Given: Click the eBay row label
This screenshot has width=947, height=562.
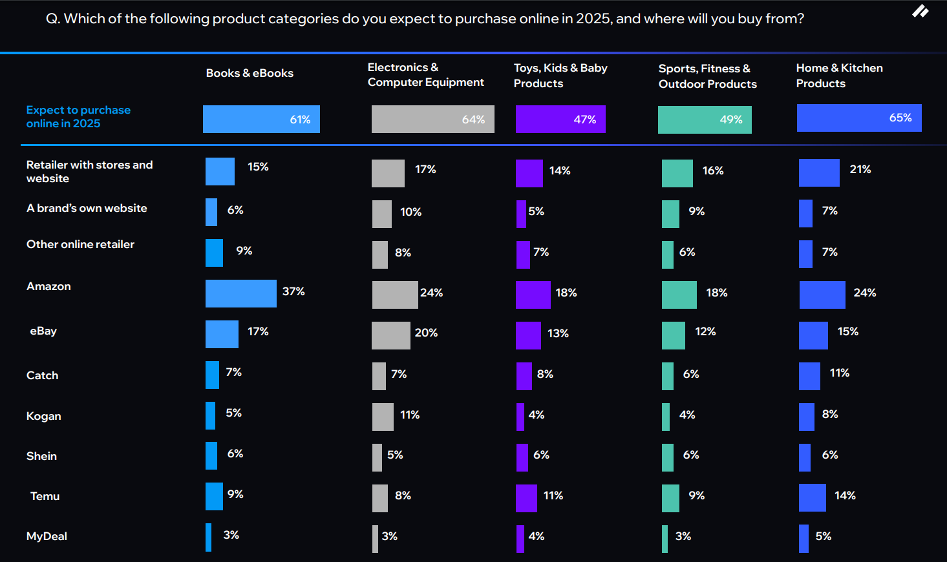Looking at the screenshot, I should [x=43, y=331].
